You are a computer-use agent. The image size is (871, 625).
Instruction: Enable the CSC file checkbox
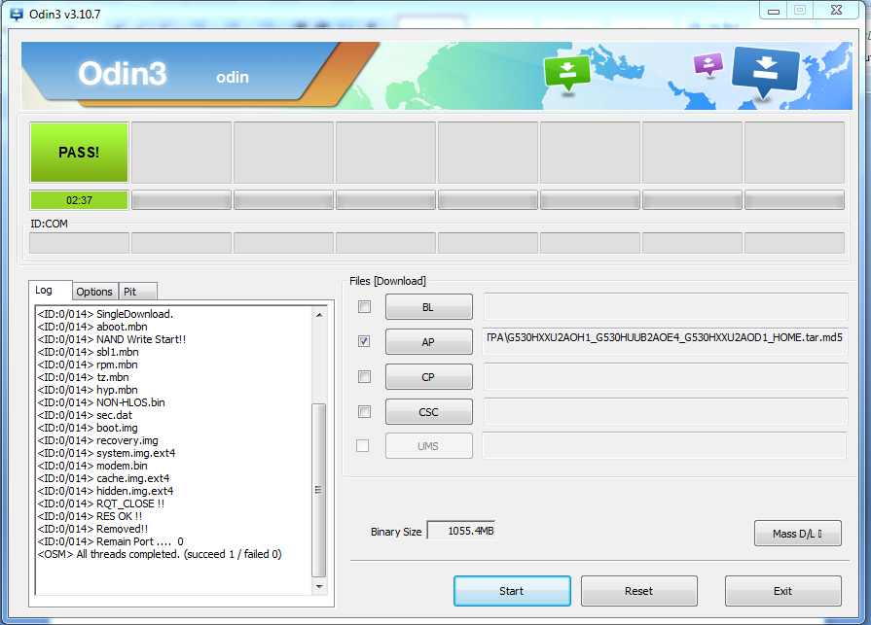click(364, 411)
